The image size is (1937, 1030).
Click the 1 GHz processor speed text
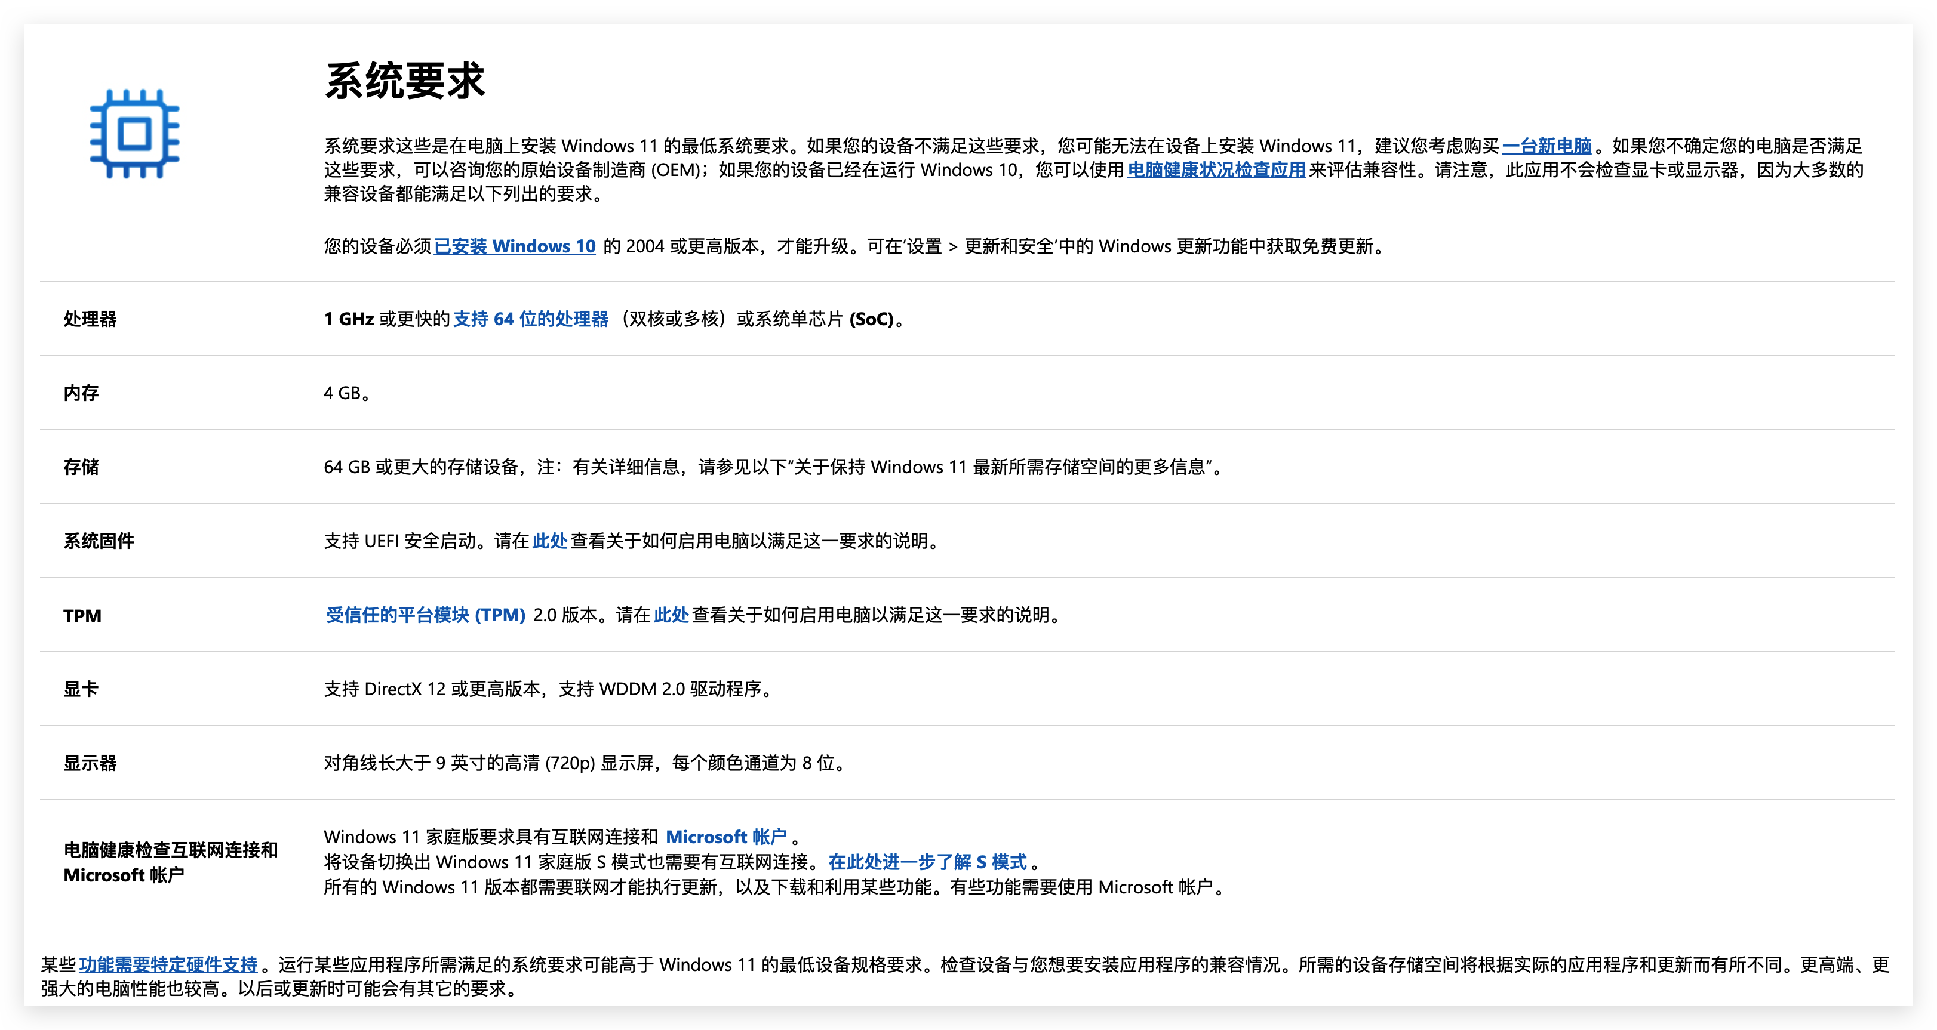[349, 319]
